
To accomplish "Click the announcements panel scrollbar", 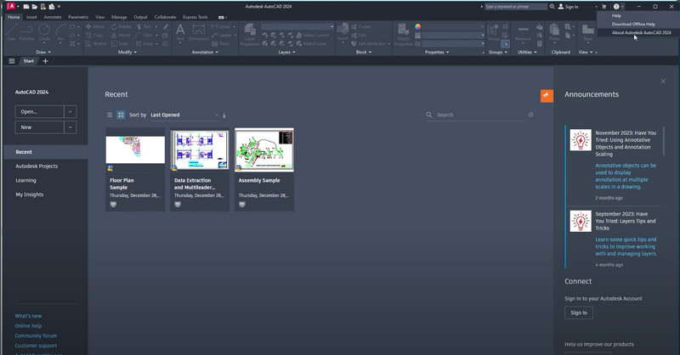I will (663, 141).
